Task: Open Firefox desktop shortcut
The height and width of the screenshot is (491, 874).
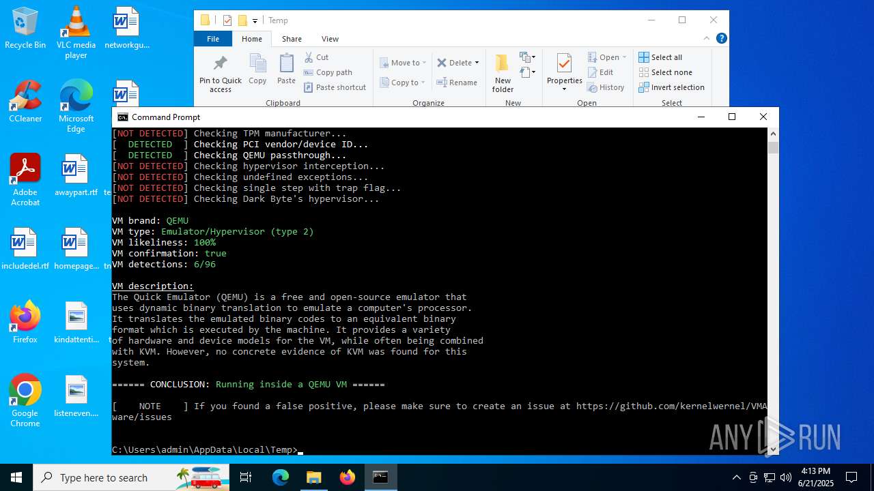Action: coord(25,323)
